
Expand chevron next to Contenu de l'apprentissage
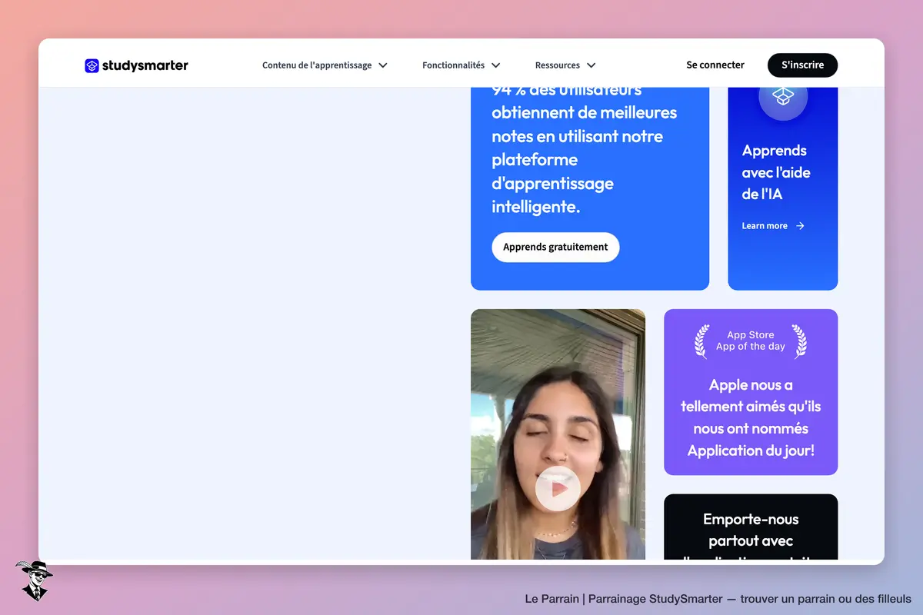(x=382, y=65)
